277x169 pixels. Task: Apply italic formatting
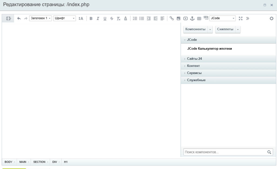pyautogui.click(x=98, y=18)
